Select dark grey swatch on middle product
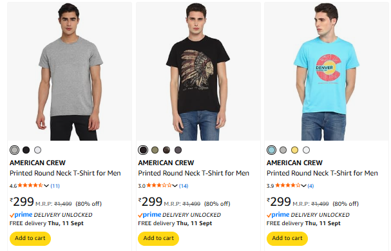This screenshot has height=251, width=391. (x=178, y=150)
